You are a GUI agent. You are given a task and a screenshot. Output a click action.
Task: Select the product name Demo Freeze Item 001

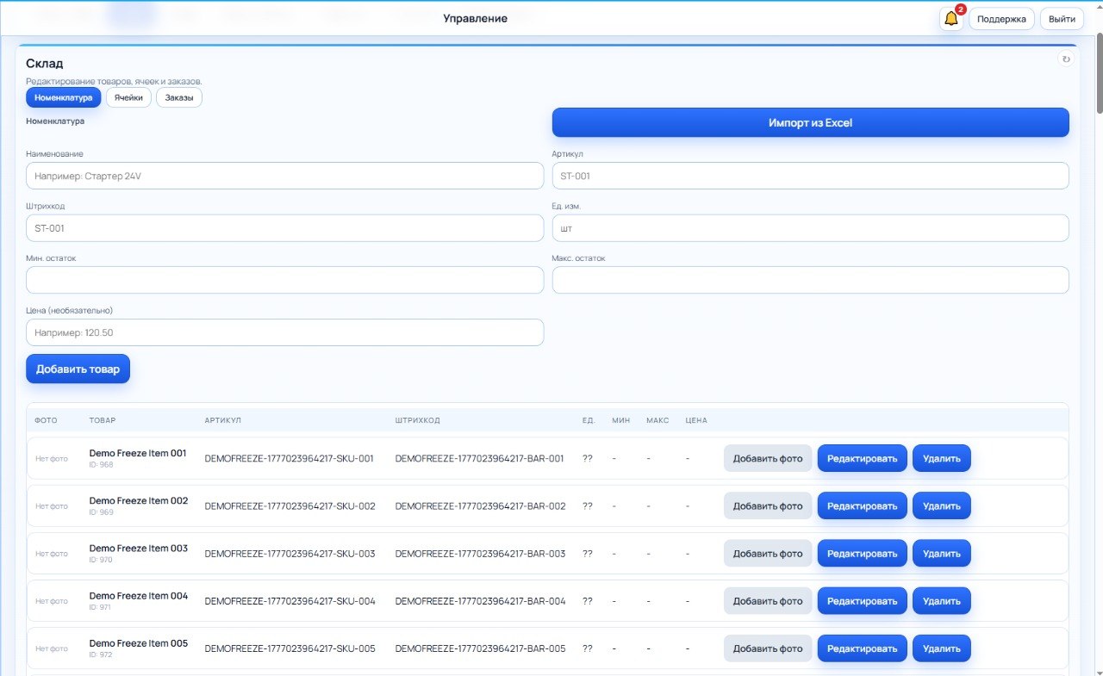pos(138,453)
